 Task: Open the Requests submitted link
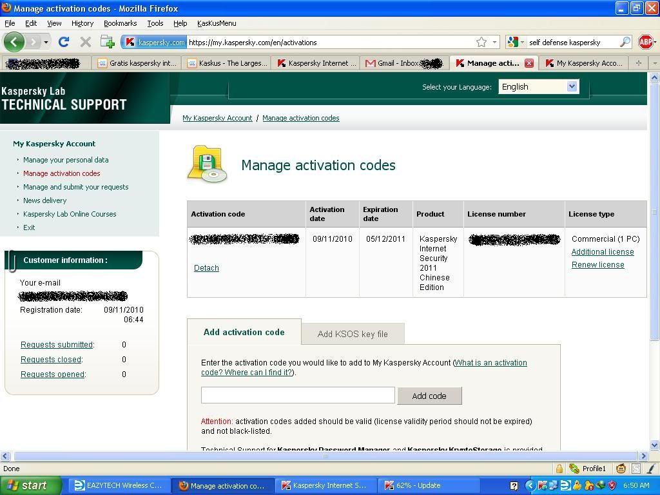tap(57, 345)
